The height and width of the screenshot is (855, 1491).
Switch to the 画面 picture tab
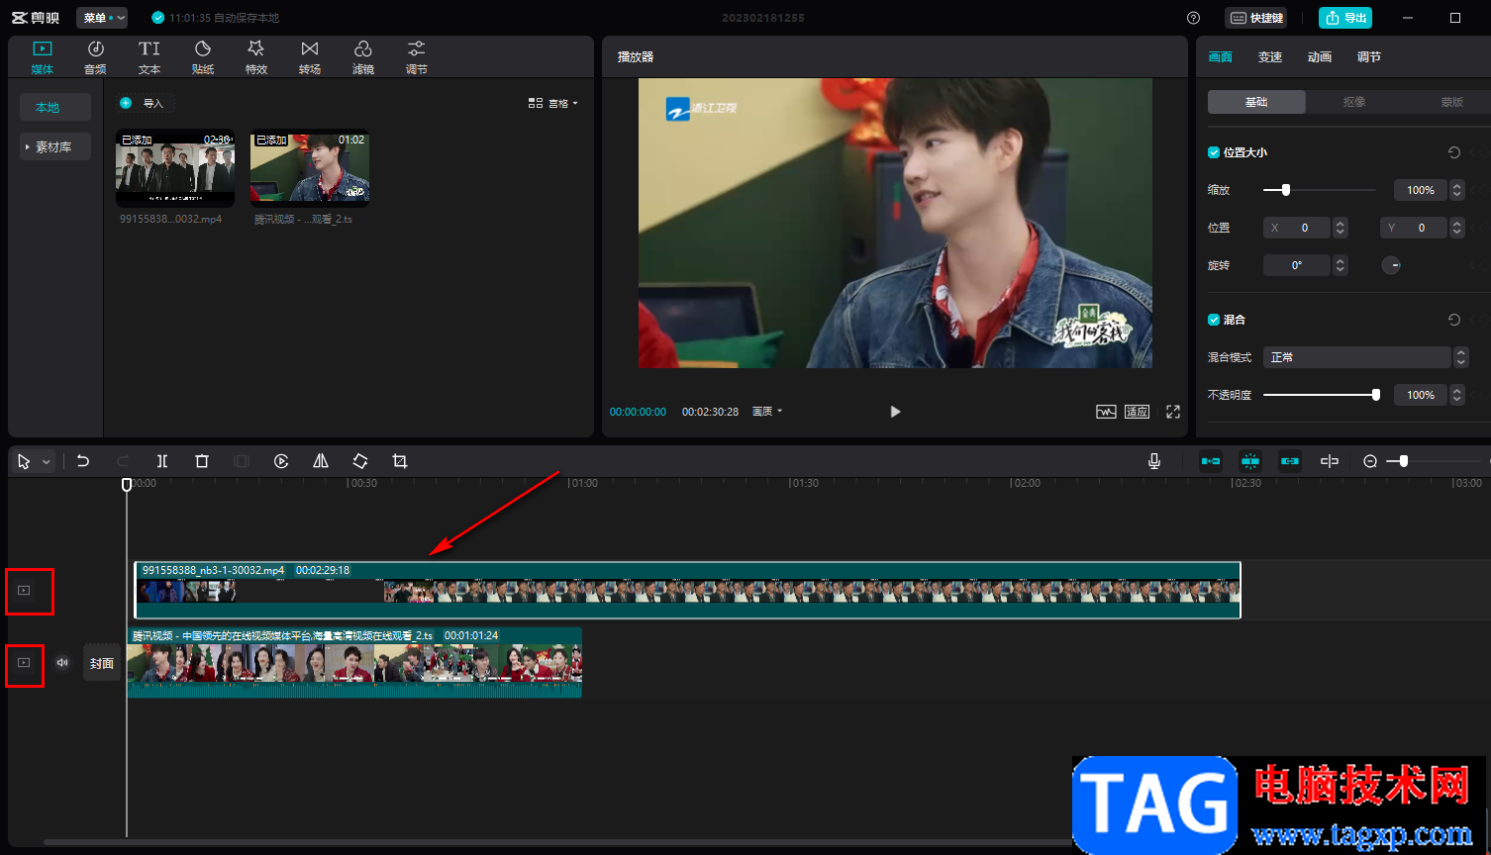[x=1221, y=57]
